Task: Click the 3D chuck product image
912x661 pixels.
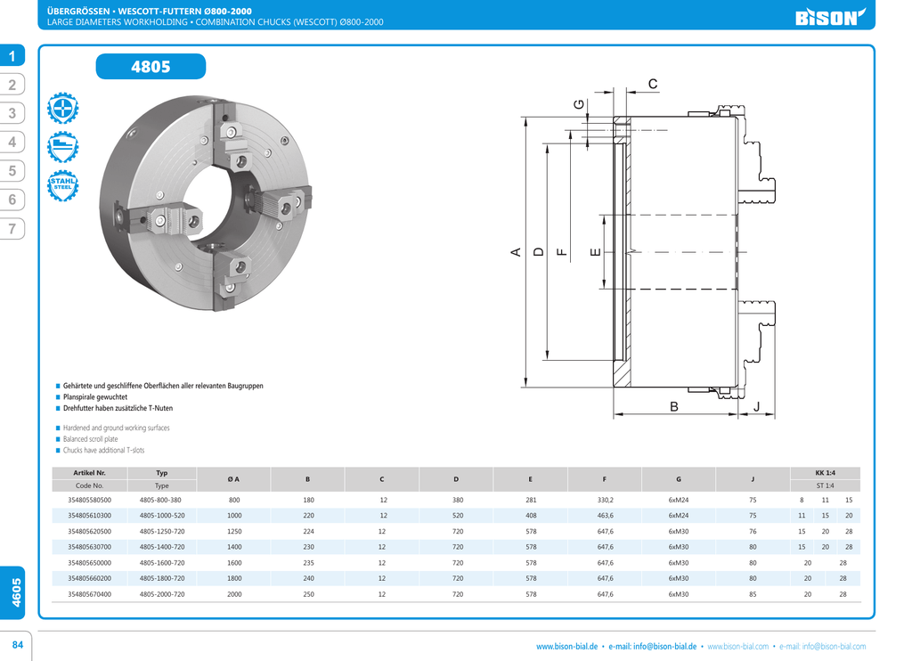Action: (207, 201)
